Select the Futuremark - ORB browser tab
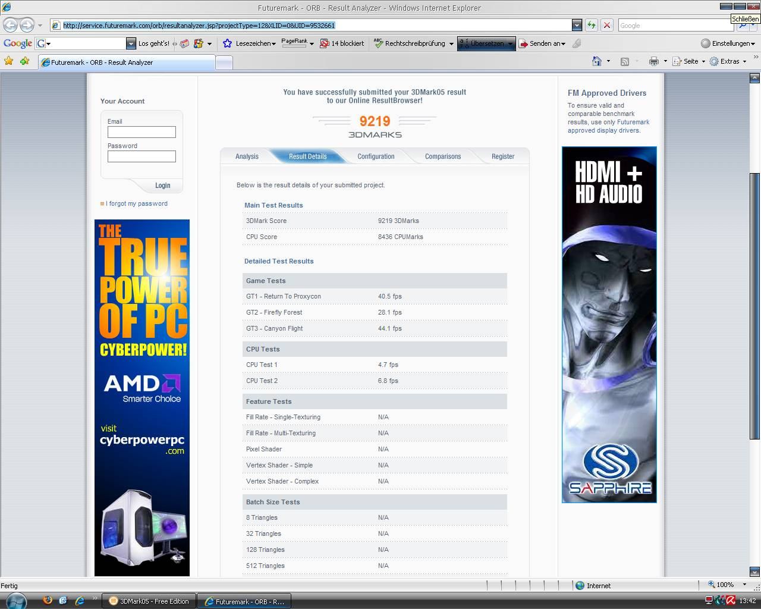The width and height of the screenshot is (761, 609). (126, 62)
